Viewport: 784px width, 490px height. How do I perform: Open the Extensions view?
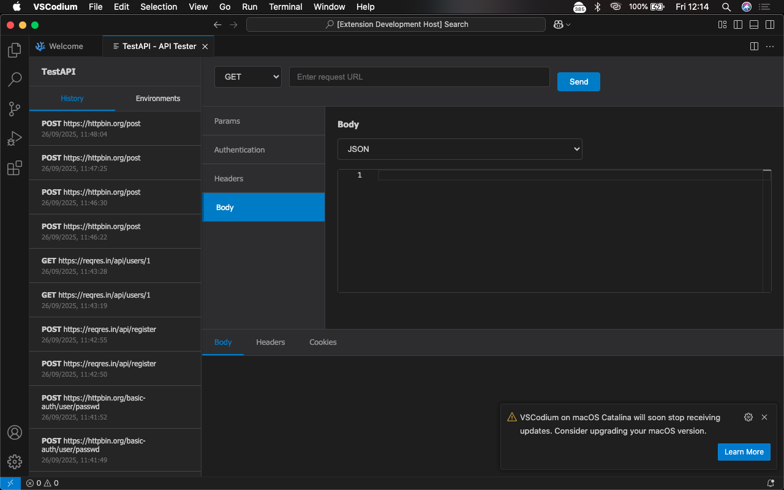click(x=15, y=168)
